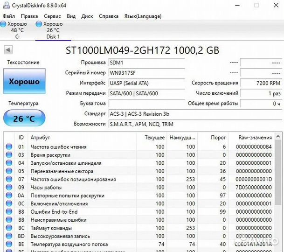The image size is (284, 252).
Task: Click the status orb for attribute 09
Action: pos(9,187)
